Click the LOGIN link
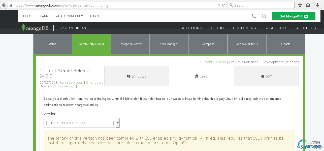The width and height of the screenshot is (324, 151). (x=94, y=16)
